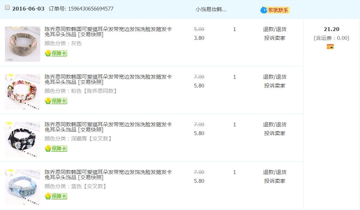Image resolution: width=360 pixels, height=210 pixels.
Task: Open the pink floral headband thumbnail
Action: coord(23,92)
